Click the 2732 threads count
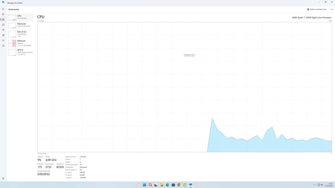335x188 pixels. coord(48,167)
